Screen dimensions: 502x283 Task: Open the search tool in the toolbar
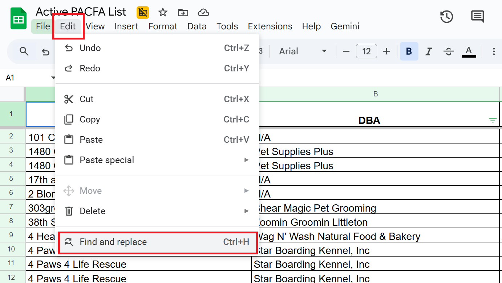click(x=24, y=51)
